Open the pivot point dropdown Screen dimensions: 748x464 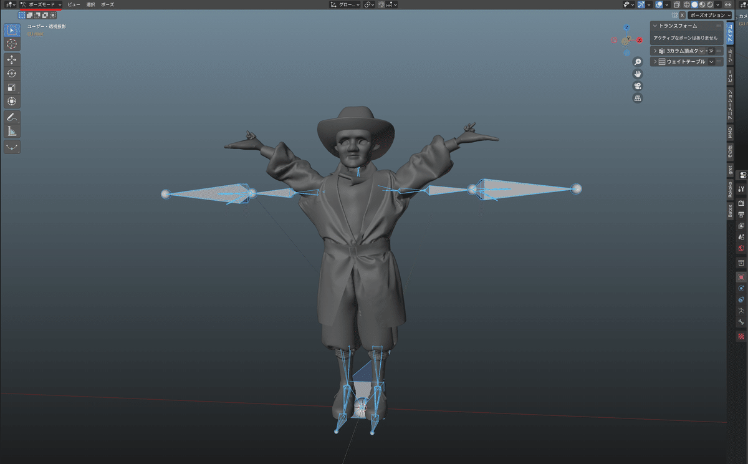pyautogui.click(x=370, y=4)
